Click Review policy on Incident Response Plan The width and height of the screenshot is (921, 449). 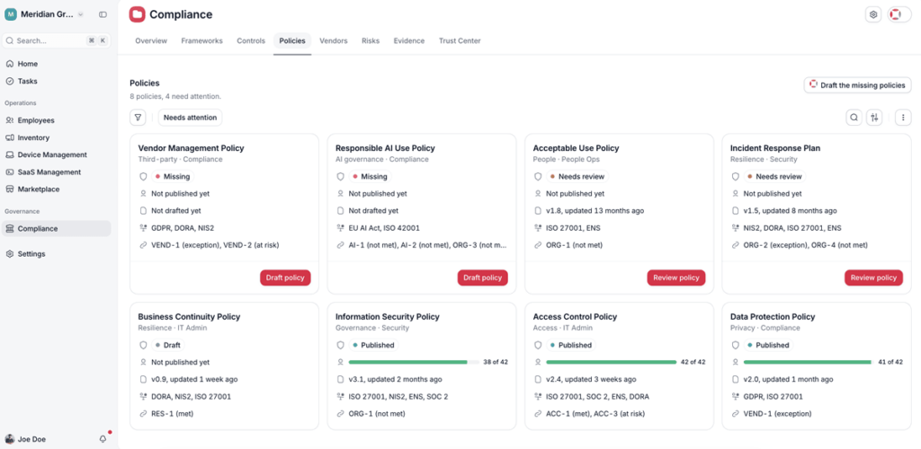click(x=873, y=277)
